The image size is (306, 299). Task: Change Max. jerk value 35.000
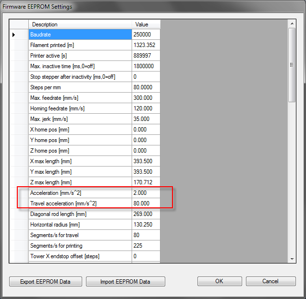pyautogui.click(x=146, y=119)
